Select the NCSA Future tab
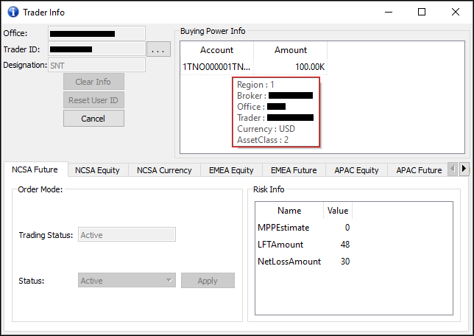This screenshot has height=336, width=474. pyautogui.click(x=35, y=169)
